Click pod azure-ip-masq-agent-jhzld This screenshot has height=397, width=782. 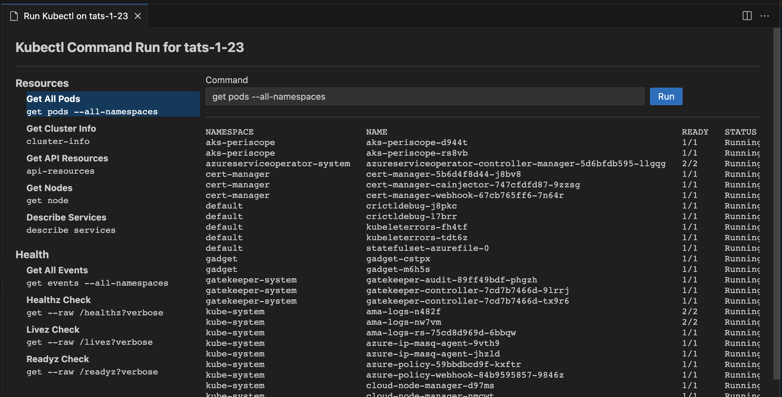[x=433, y=354]
